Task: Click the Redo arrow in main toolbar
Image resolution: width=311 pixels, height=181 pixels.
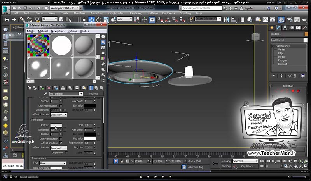Action: click(14, 20)
